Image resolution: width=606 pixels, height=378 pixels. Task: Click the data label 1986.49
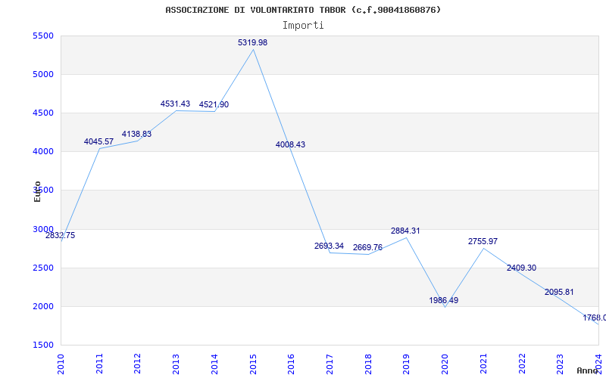pos(444,300)
